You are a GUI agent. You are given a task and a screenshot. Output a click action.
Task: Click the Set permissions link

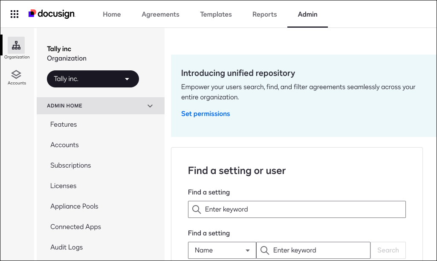tap(205, 114)
